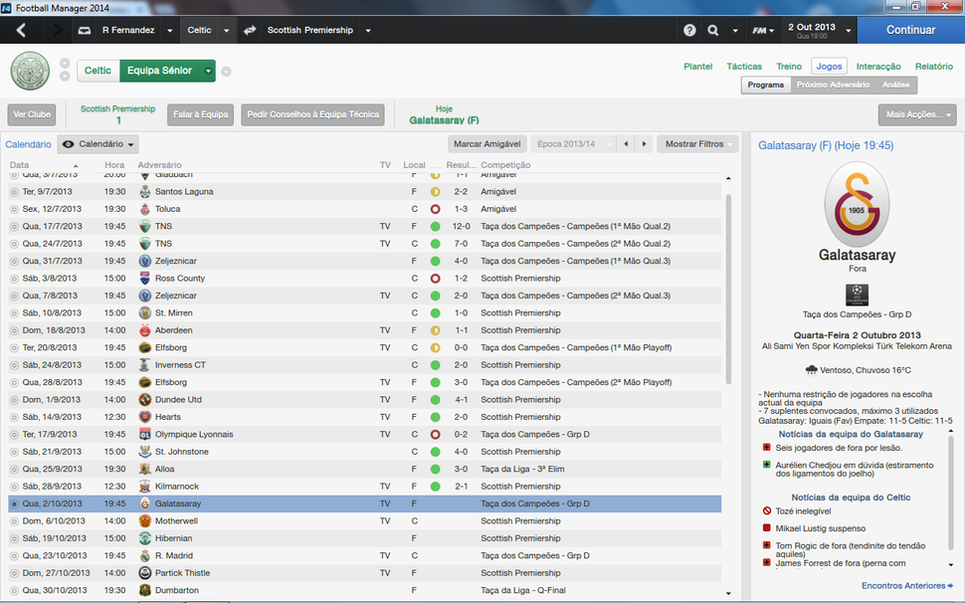Select radio button for Qua, 30/10/2013 row
The height and width of the screenshot is (603, 965).
(x=14, y=591)
